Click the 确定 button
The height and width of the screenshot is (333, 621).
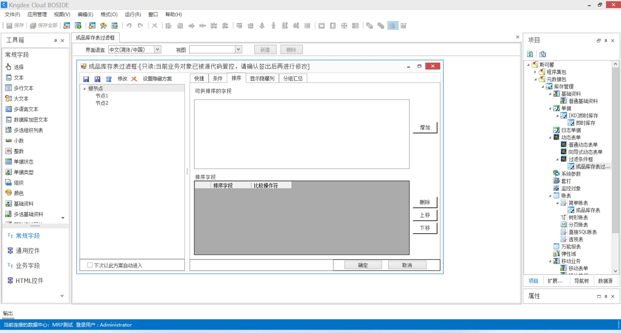pos(363,265)
